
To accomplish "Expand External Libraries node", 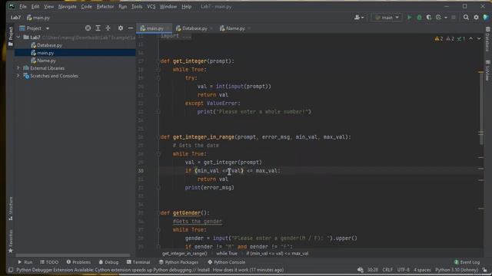I will pyautogui.click(x=18, y=68).
